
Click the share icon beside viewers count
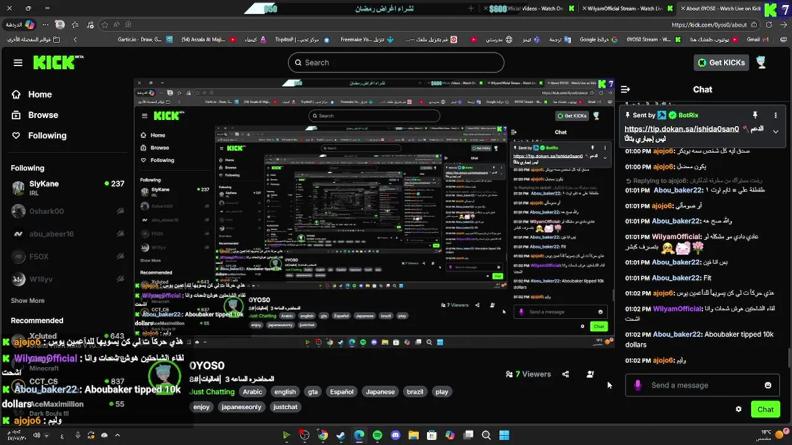click(x=566, y=374)
